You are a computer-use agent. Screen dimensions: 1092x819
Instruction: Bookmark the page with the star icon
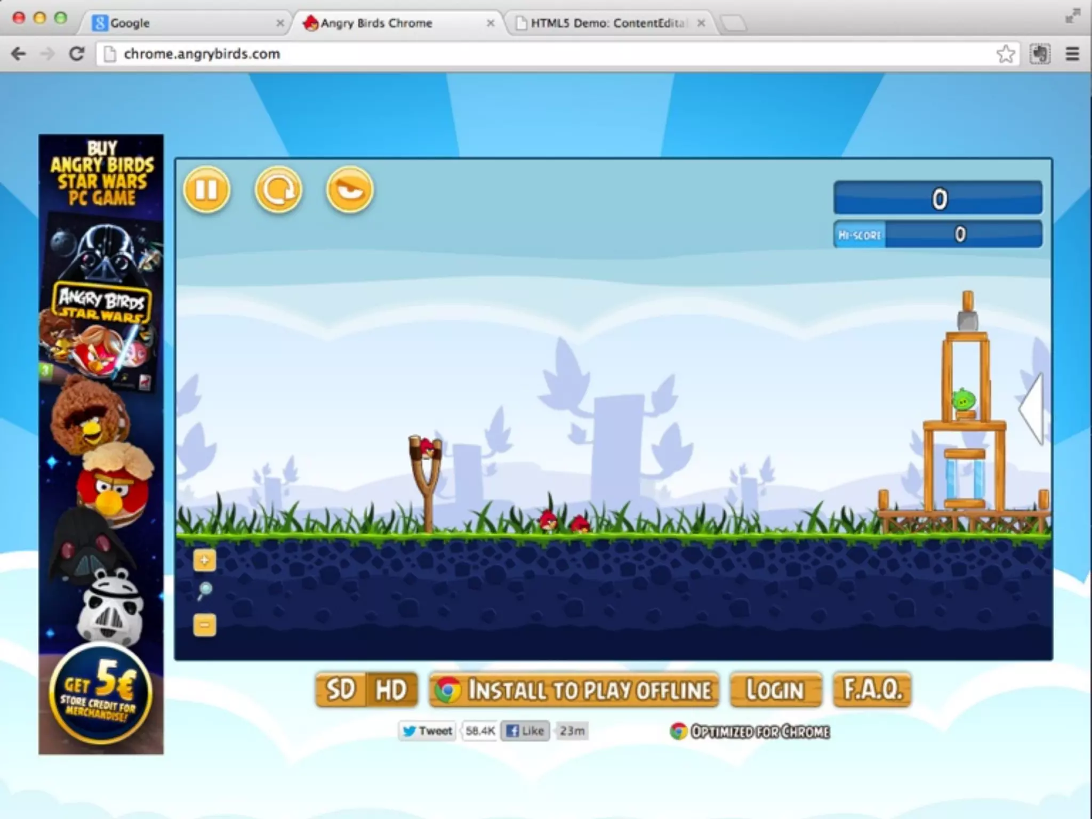pyautogui.click(x=1005, y=54)
